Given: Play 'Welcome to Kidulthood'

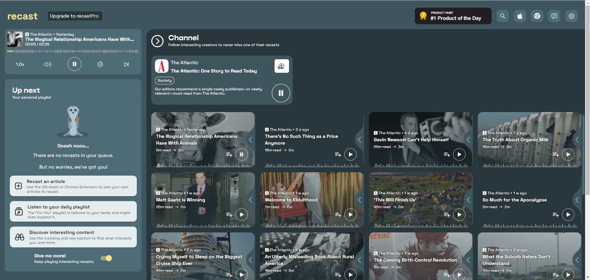Looking at the screenshot, I should point(350,215).
